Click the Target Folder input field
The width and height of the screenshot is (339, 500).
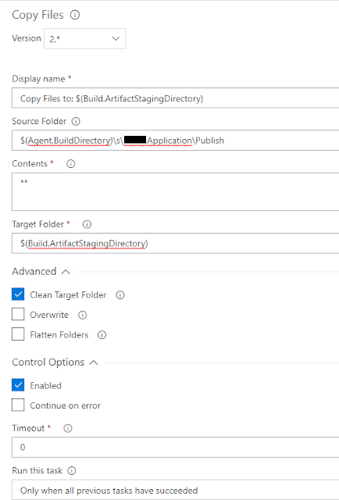point(176,243)
